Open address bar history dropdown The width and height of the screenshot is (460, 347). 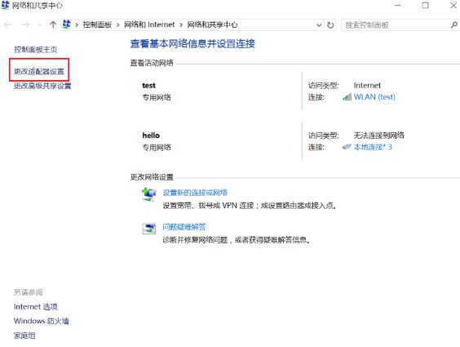point(319,25)
